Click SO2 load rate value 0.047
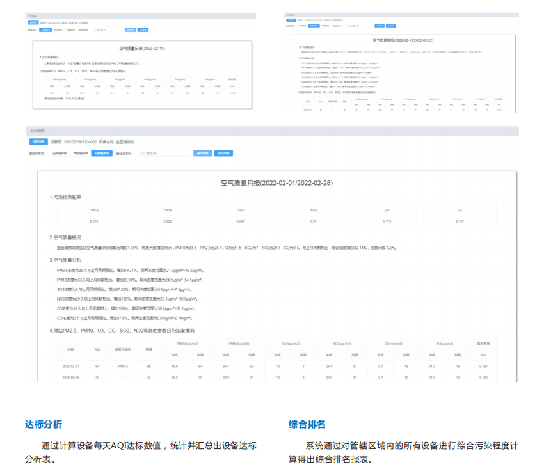Viewport: 544px width, 476px height. click(x=241, y=221)
